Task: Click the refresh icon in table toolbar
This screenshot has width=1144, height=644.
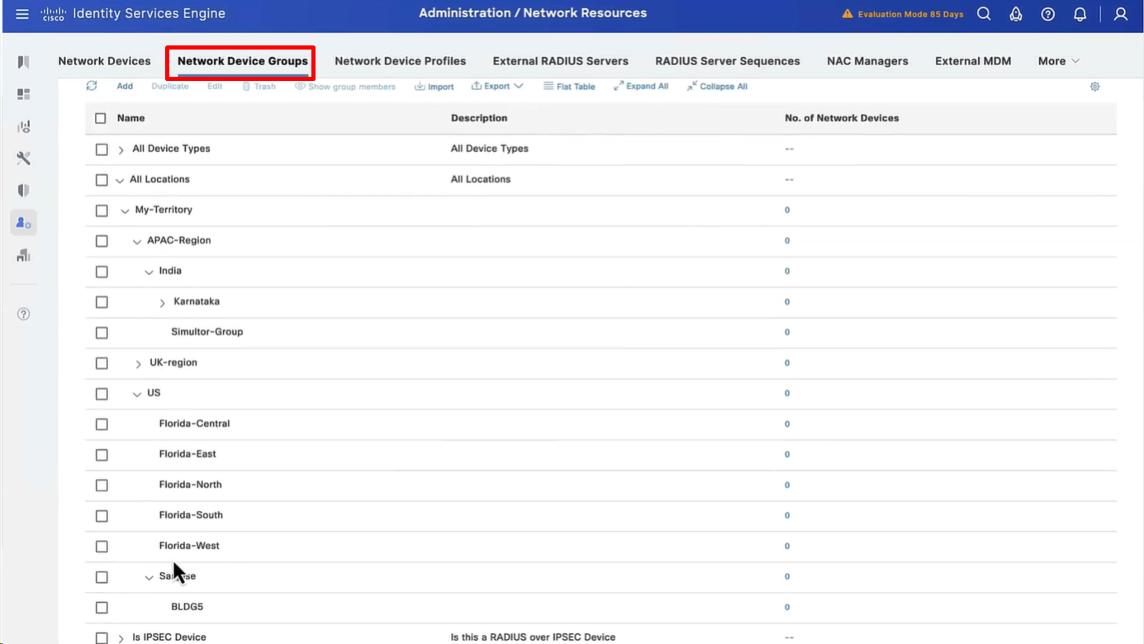Action: click(92, 86)
